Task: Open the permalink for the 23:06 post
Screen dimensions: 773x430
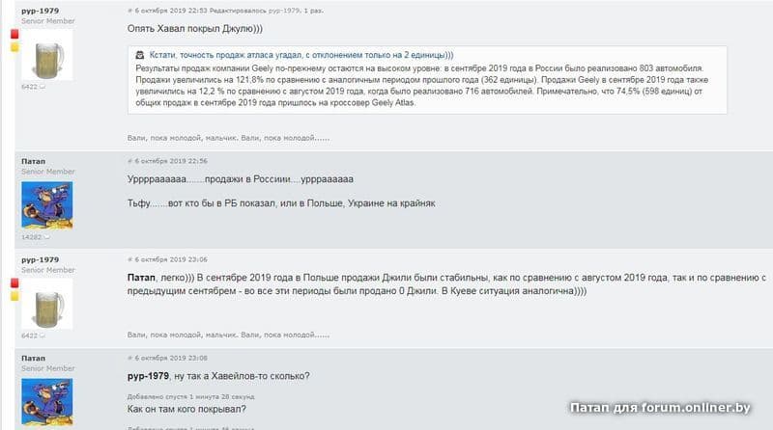Action: point(166,259)
